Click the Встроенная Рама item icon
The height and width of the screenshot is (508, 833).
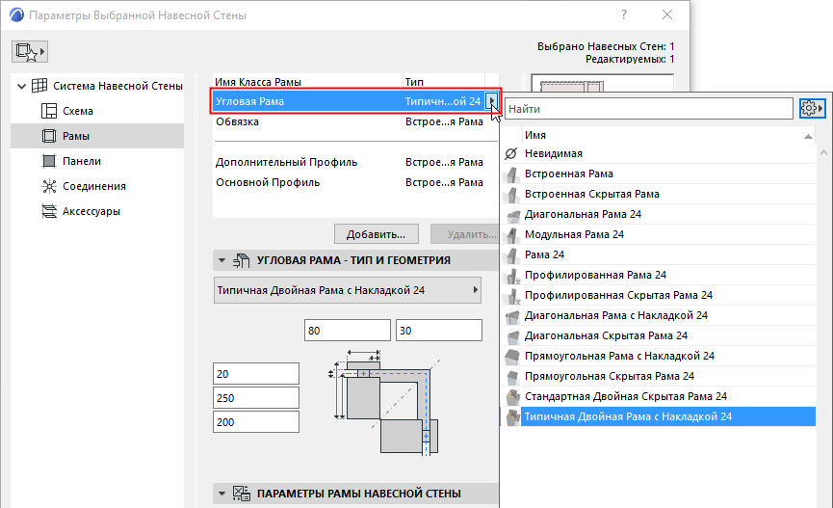[512, 174]
